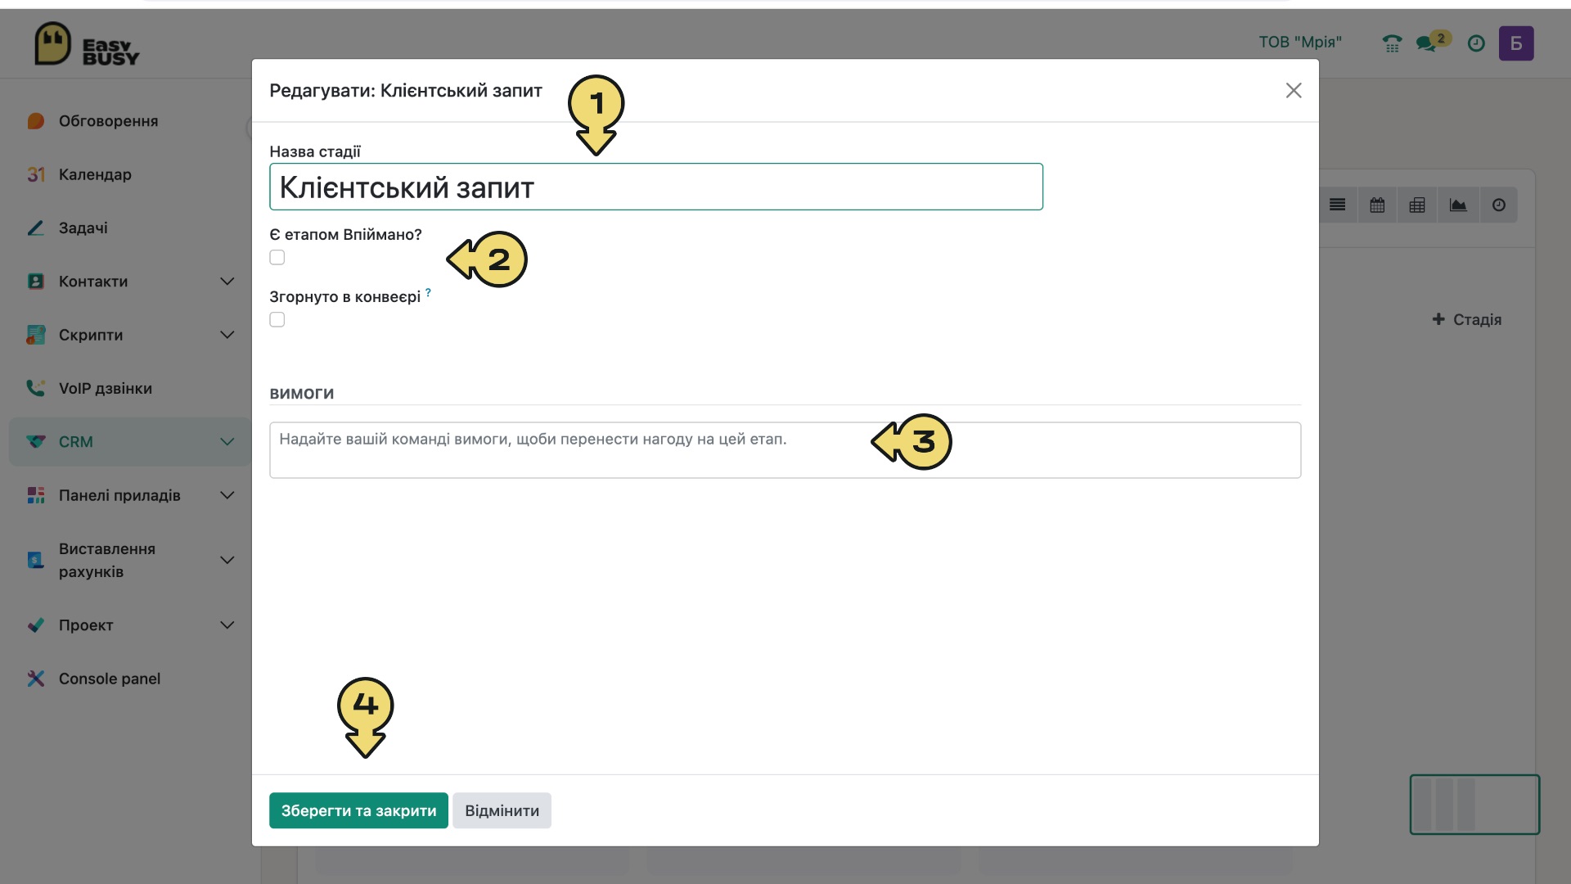Viewport: 1571px width, 884px height.
Task: Switch to pivot table view icon
Action: click(1417, 205)
